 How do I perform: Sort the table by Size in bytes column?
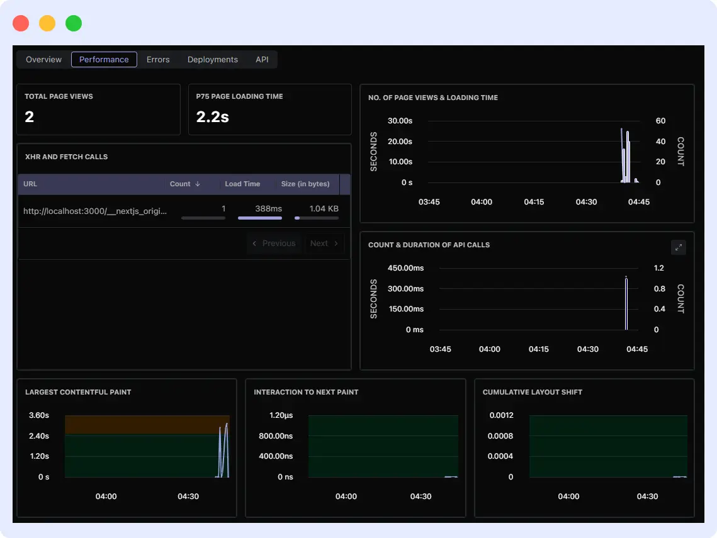pyautogui.click(x=305, y=184)
